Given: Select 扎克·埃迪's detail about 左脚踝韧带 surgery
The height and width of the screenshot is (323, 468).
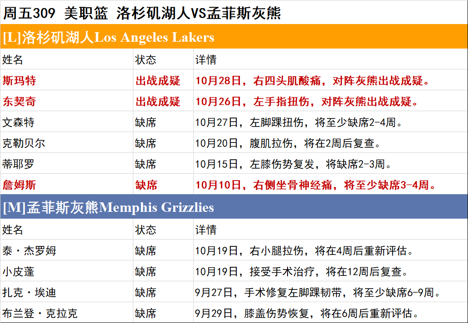Looking at the screenshot, I should pyautogui.click(x=318, y=293).
